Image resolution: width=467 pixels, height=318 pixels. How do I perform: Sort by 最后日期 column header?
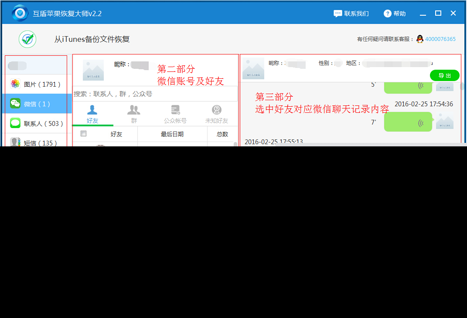[x=172, y=134]
